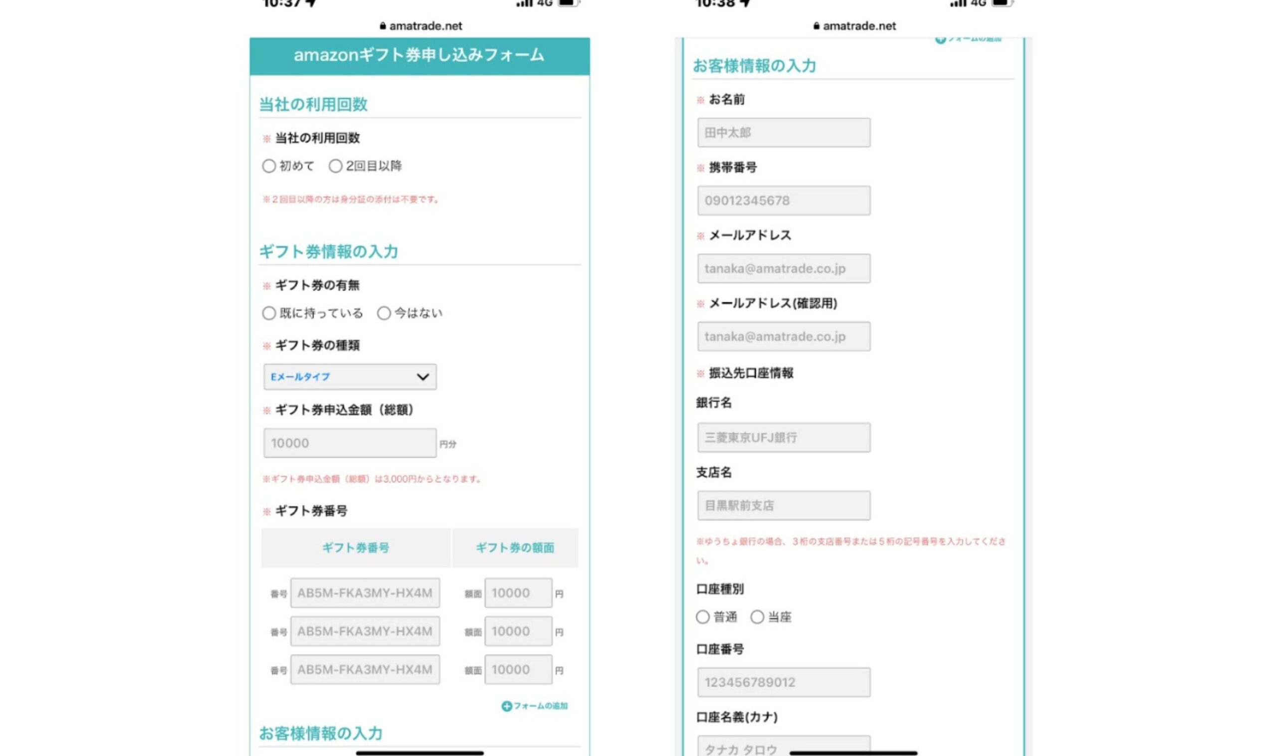Click the lock icon beside right amatrade.net URL
The width and height of the screenshot is (1277, 756).
tap(817, 26)
